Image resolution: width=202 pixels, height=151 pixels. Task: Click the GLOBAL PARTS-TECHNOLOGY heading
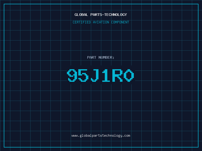[x=101, y=15]
